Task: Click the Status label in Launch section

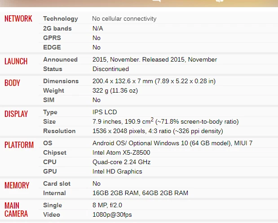Action: tap(53, 69)
